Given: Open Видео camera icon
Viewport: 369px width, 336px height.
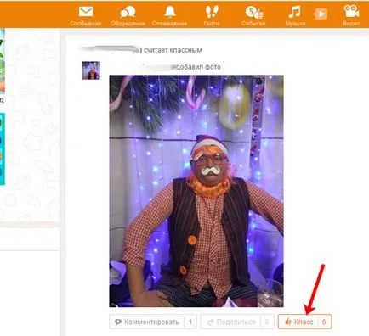Looking at the screenshot, I should (351, 11).
